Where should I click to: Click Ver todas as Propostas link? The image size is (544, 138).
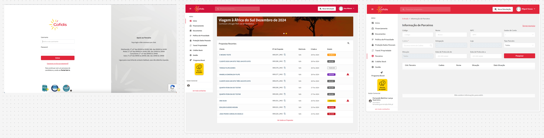tap(285, 120)
